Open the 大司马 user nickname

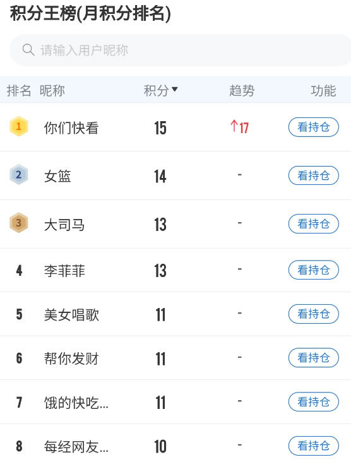pyautogui.click(x=64, y=225)
